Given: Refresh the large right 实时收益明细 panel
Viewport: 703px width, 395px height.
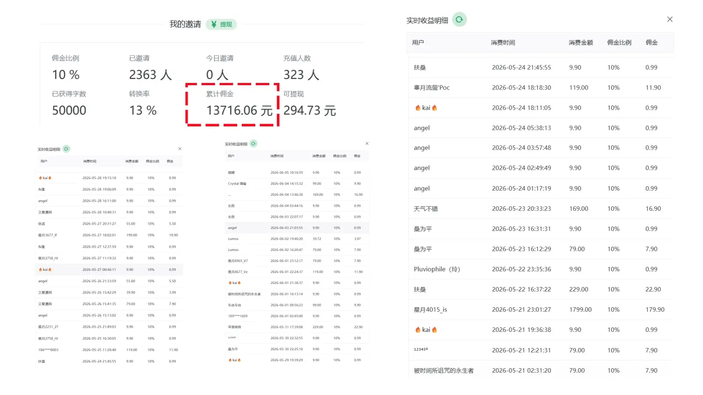Looking at the screenshot, I should pyautogui.click(x=460, y=19).
